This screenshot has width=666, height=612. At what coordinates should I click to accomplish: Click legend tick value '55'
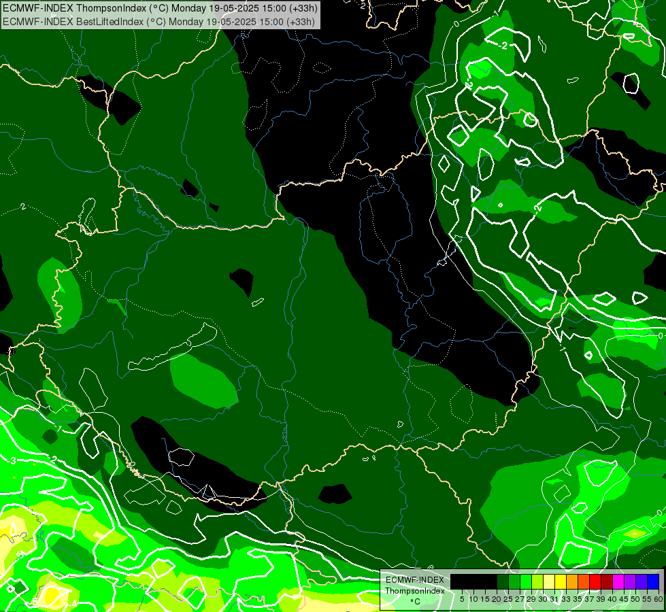648,599
